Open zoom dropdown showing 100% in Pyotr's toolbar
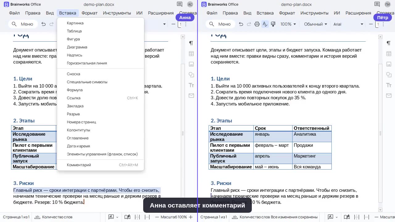This screenshot has width=395, height=222. tap(288, 24)
